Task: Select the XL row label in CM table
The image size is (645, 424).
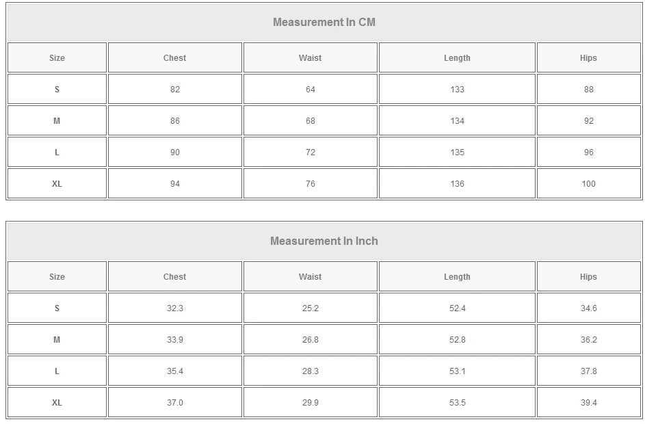Action: 57,184
